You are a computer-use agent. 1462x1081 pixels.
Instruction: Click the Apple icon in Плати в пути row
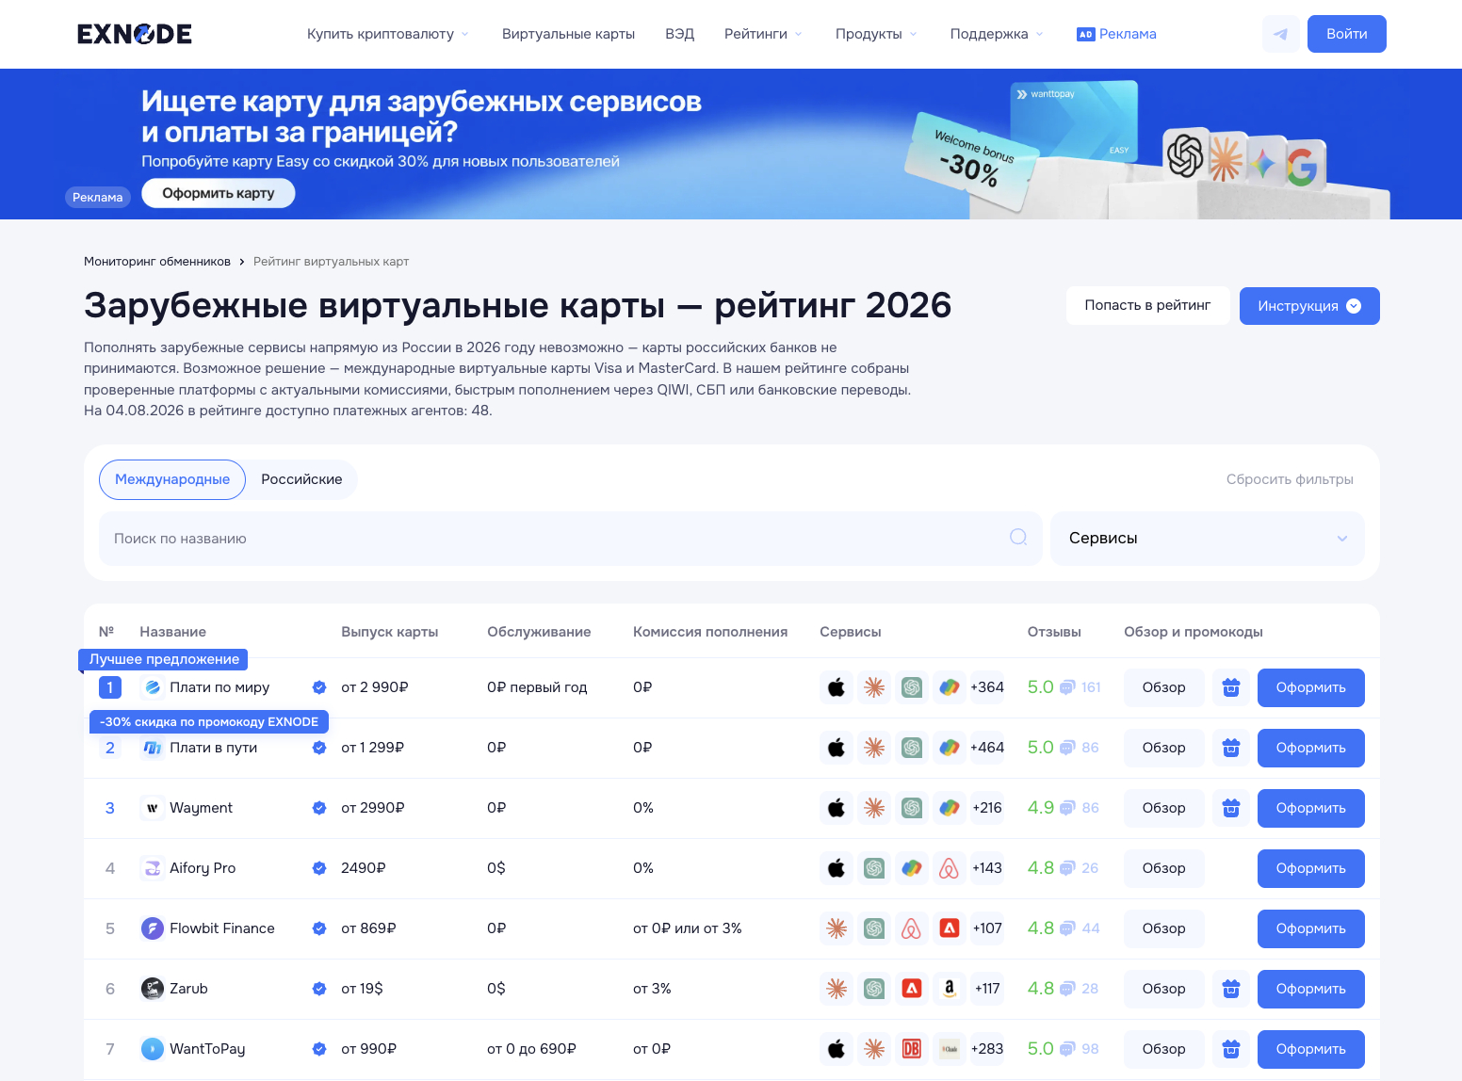point(837,748)
